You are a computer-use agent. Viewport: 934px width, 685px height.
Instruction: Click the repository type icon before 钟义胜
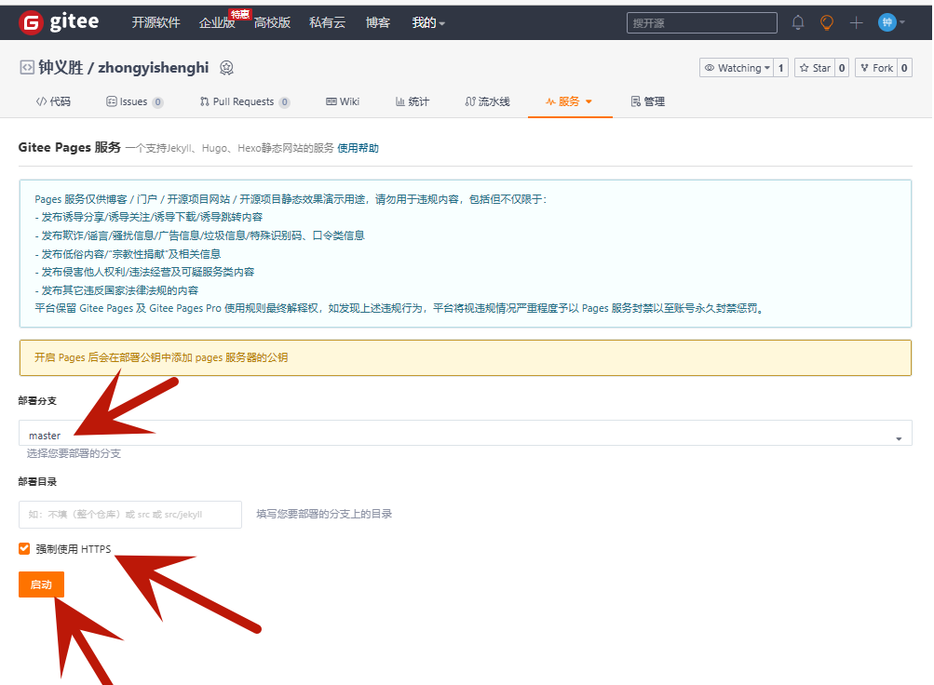(x=27, y=67)
